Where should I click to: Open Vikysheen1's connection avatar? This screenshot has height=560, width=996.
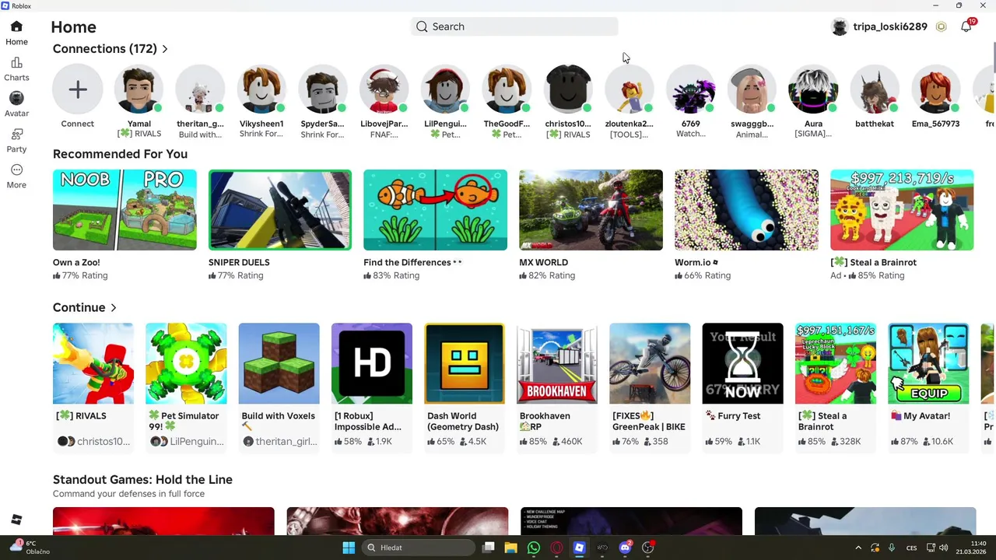(261, 89)
